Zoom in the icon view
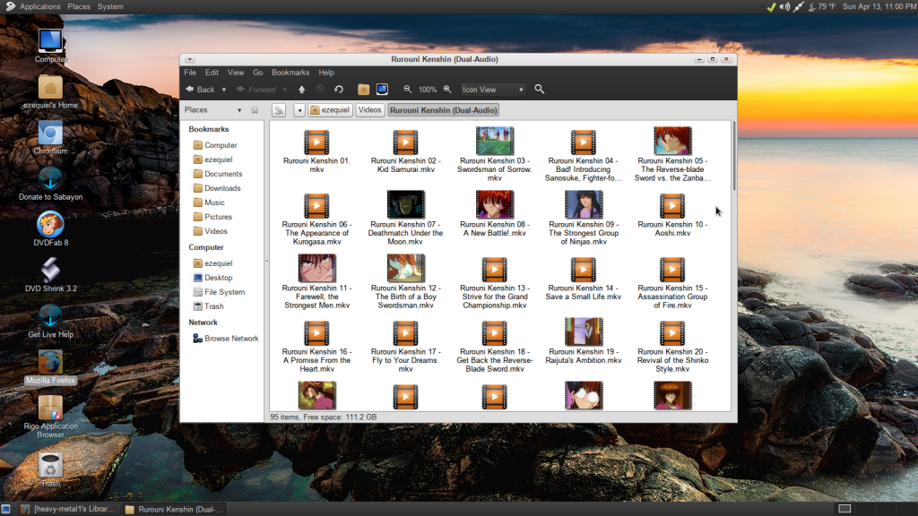This screenshot has width=918, height=516. tap(447, 90)
